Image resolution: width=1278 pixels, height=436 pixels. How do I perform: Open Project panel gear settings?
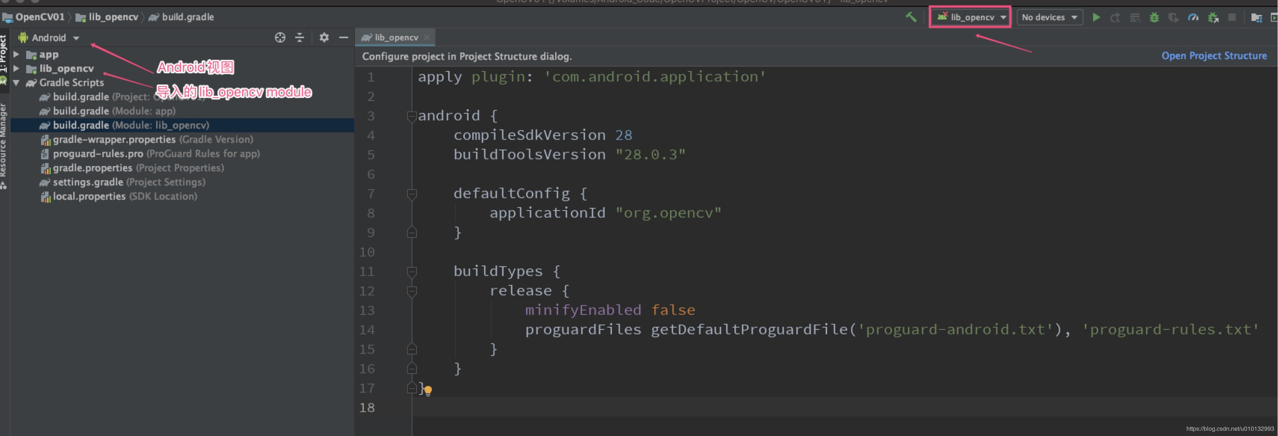tap(324, 38)
